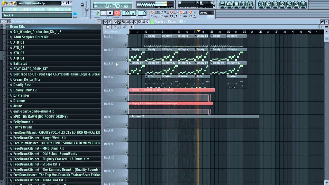Viewport: 329px width, 185px height.
Task: Mute Track 2 with its green dot
Action: coord(126,59)
